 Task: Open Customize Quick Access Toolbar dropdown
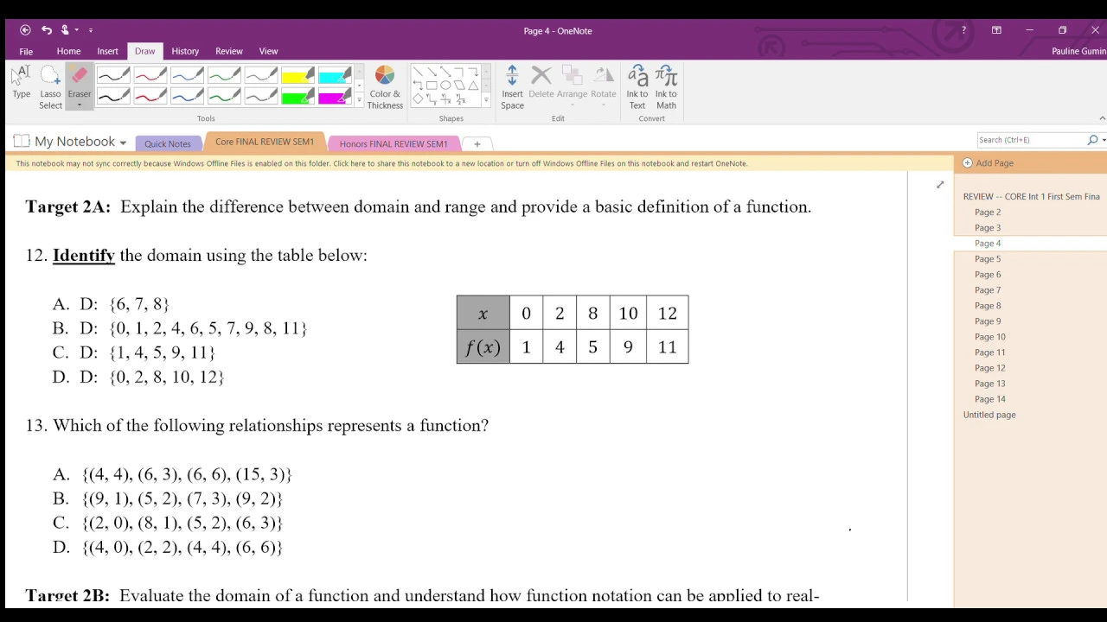click(90, 30)
